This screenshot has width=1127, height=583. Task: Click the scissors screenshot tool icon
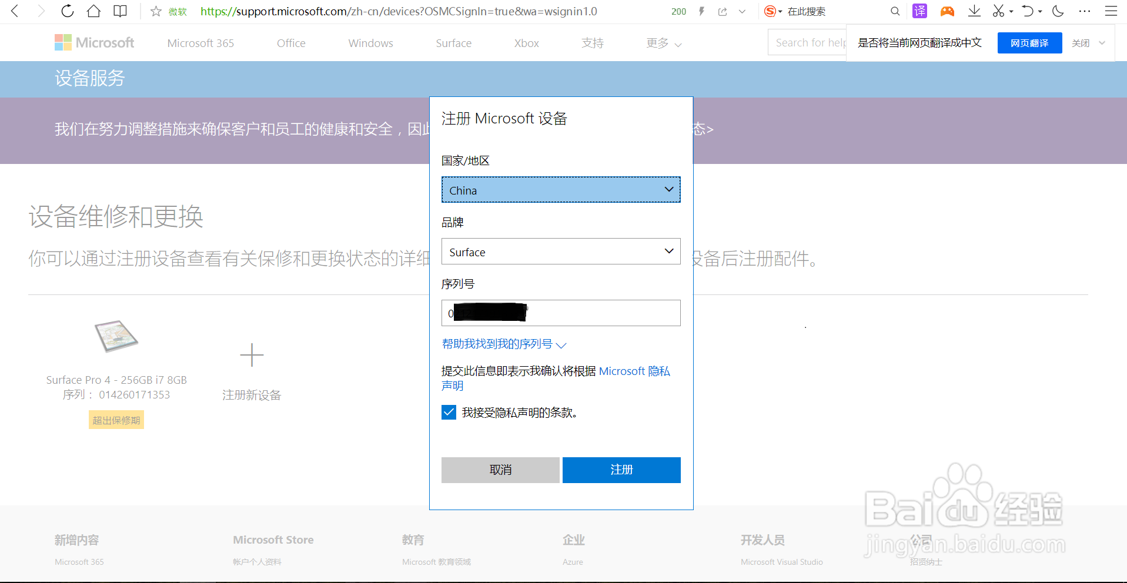click(x=998, y=11)
